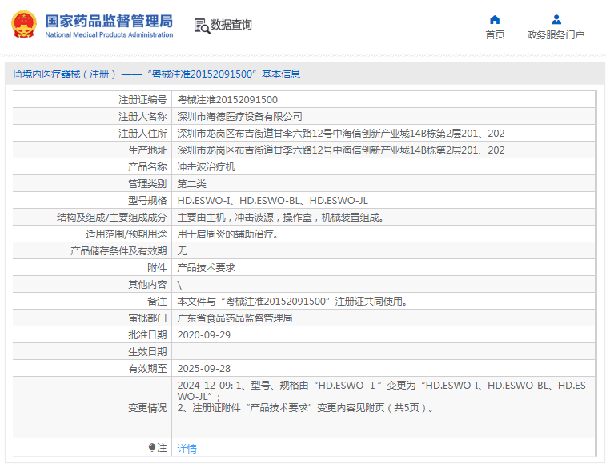Click the 有效期至 row label
This screenshot has height=468, width=606.
point(147,368)
